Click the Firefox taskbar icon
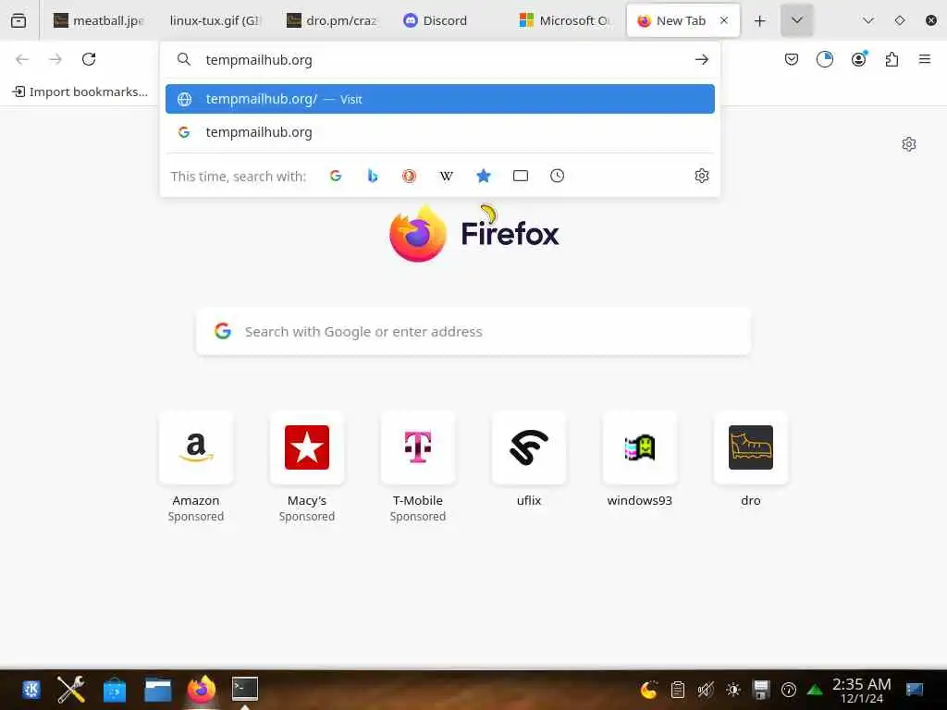 [x=201, y=689]
